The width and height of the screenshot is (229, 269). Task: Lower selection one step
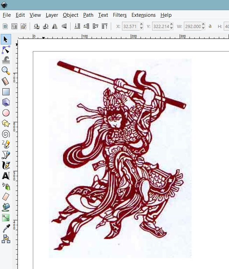click(x=86, y=26)
